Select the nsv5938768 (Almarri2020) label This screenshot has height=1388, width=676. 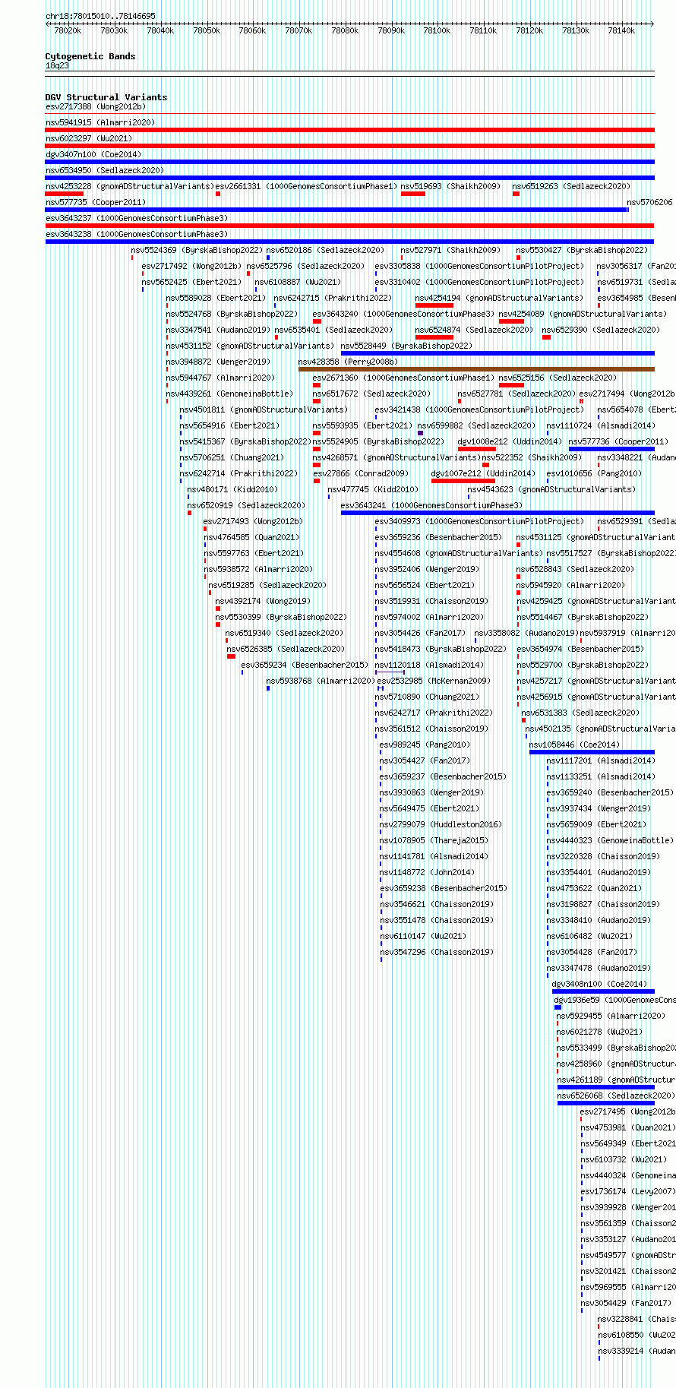(321, 681)
